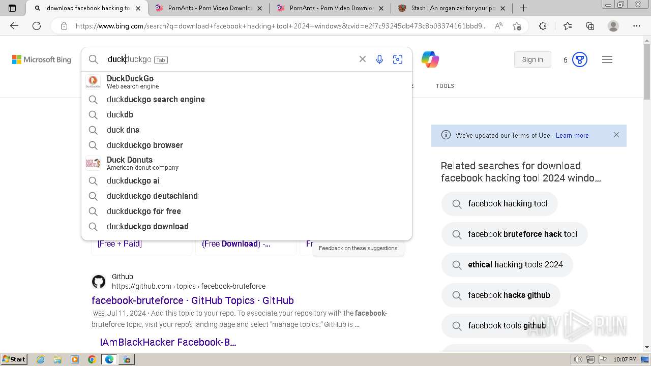Switch to second PornAnts tab
This screenshot has height=366, width=651.
coord(330,8)
